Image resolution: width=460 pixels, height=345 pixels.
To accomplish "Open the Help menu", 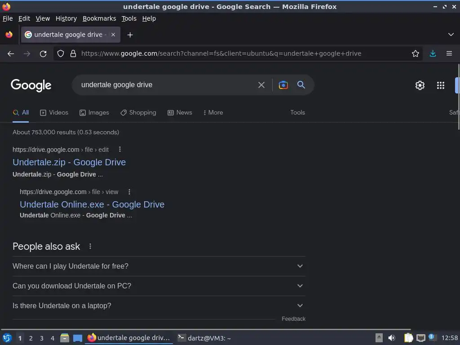I will tap(149, 18).
